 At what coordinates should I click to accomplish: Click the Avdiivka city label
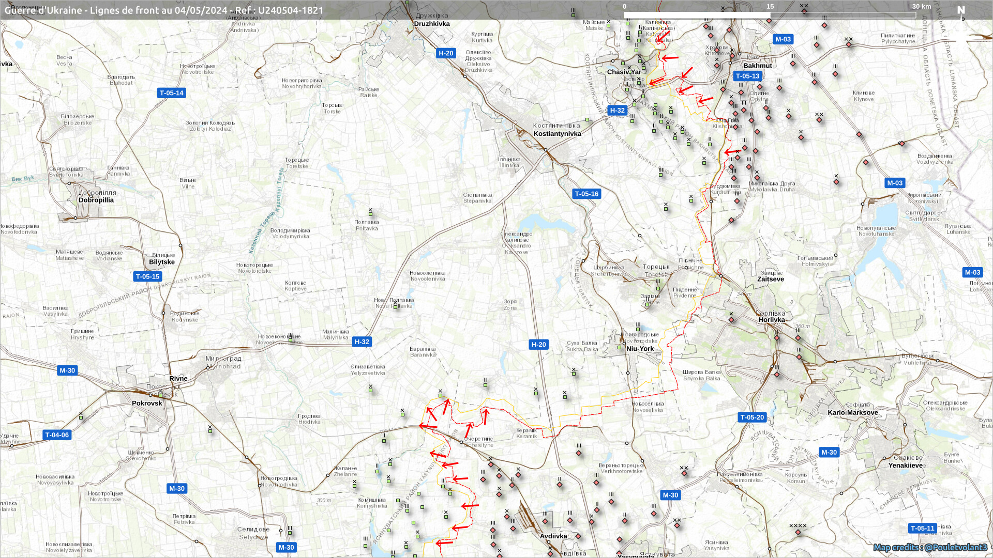(553, 536)
